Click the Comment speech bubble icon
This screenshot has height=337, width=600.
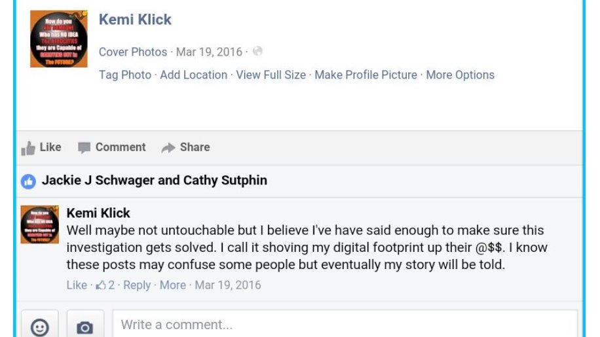pos(84,148)
